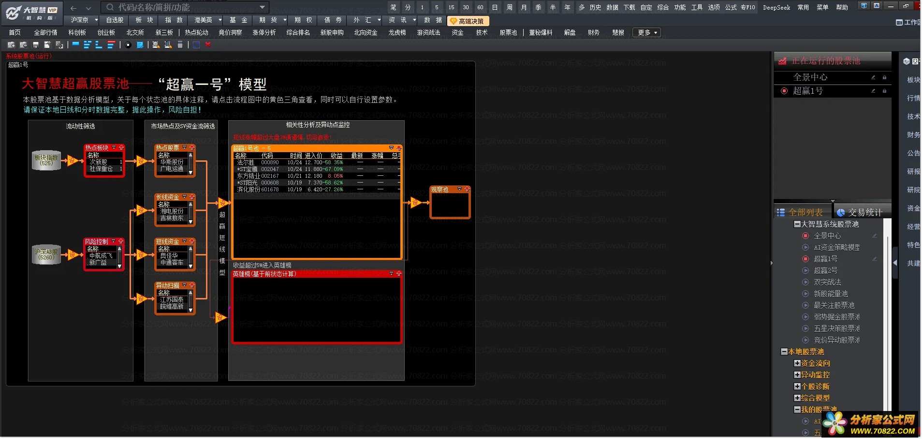The height and width of the screenshot is (439, 923).
Task: Click the 60 minute period button
Action: click(x=480, y=7)
